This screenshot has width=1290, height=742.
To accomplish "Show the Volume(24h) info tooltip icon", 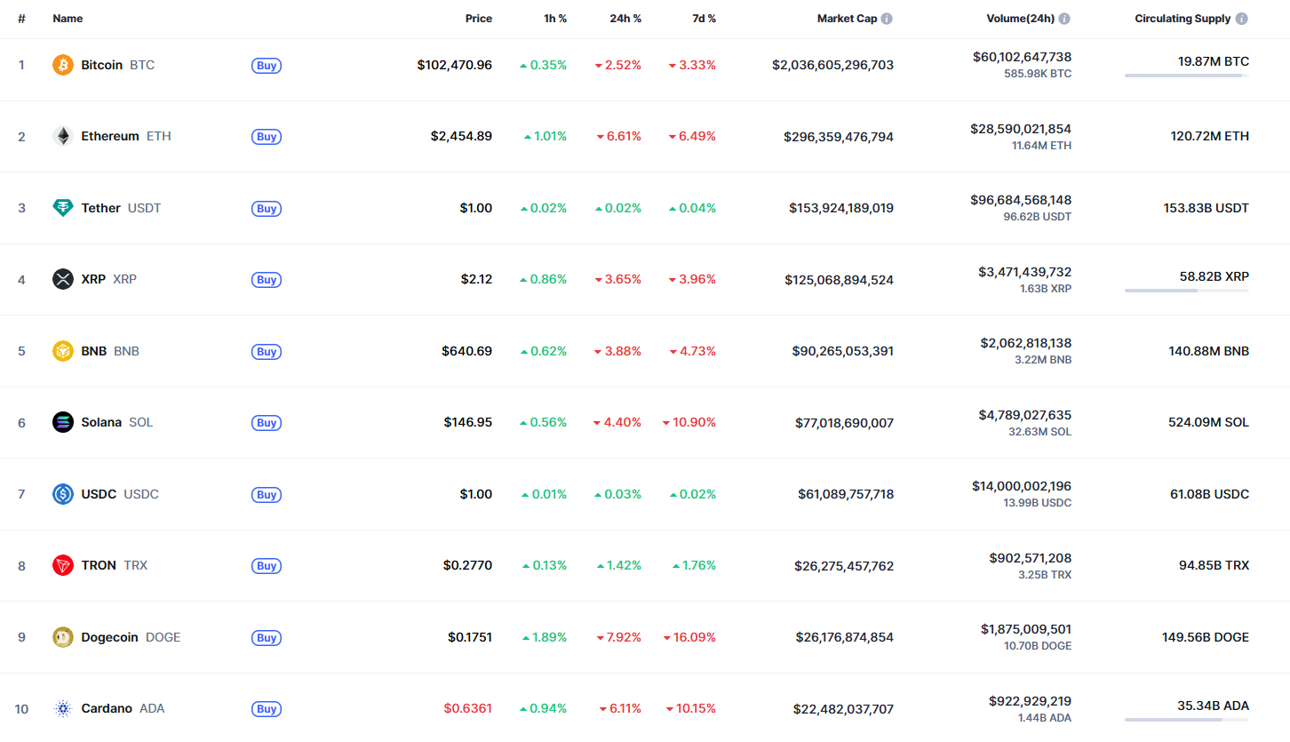I will (1064, 19).
